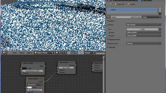Open the Diffuse BSDF shader dropdown
The image size is (166, 93).
(144, 33)
